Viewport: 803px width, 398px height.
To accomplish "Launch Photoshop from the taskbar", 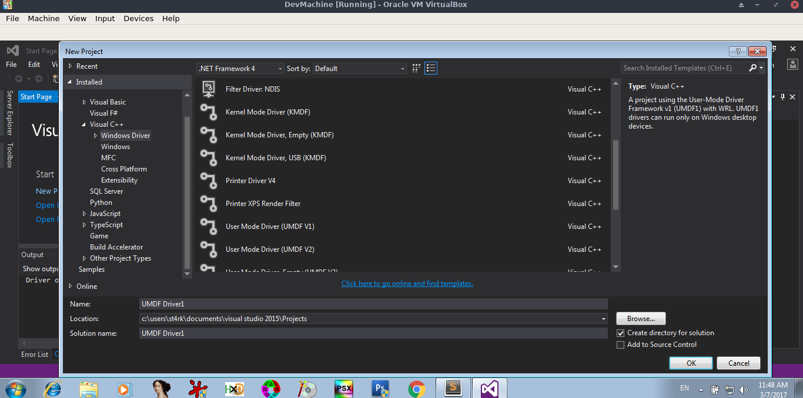I will coord(380,389).
